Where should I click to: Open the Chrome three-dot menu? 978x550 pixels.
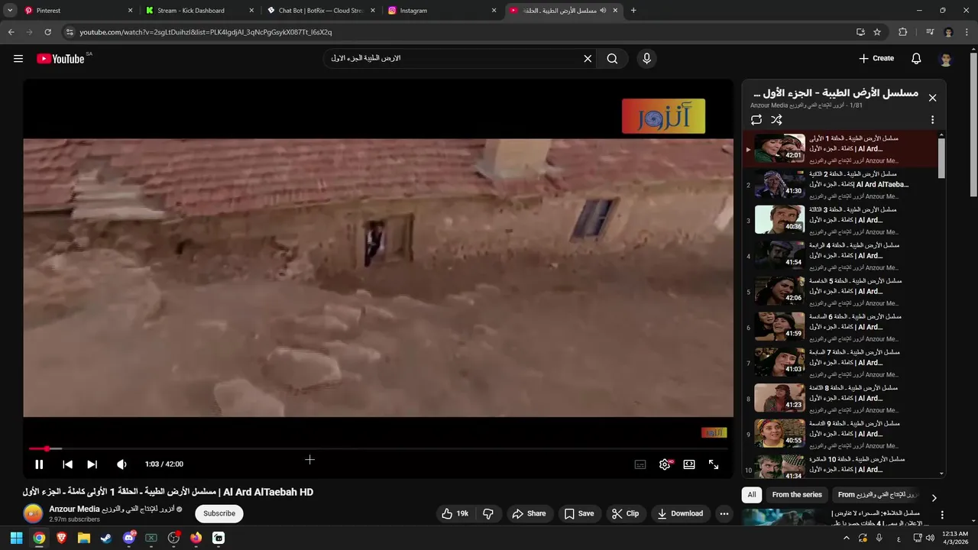click(967, 32)
